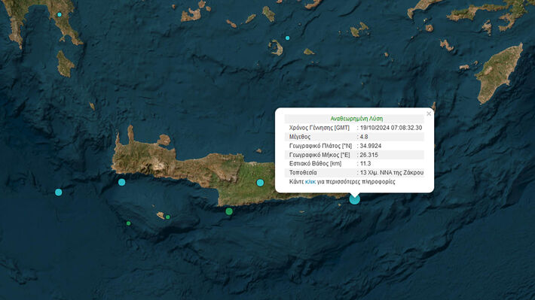
Task: Click the 'Τοποθεσία' label
Action: 303,173
